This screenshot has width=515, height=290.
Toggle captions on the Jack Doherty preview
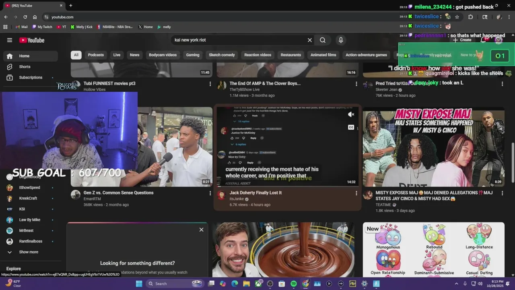coord(351,127)
